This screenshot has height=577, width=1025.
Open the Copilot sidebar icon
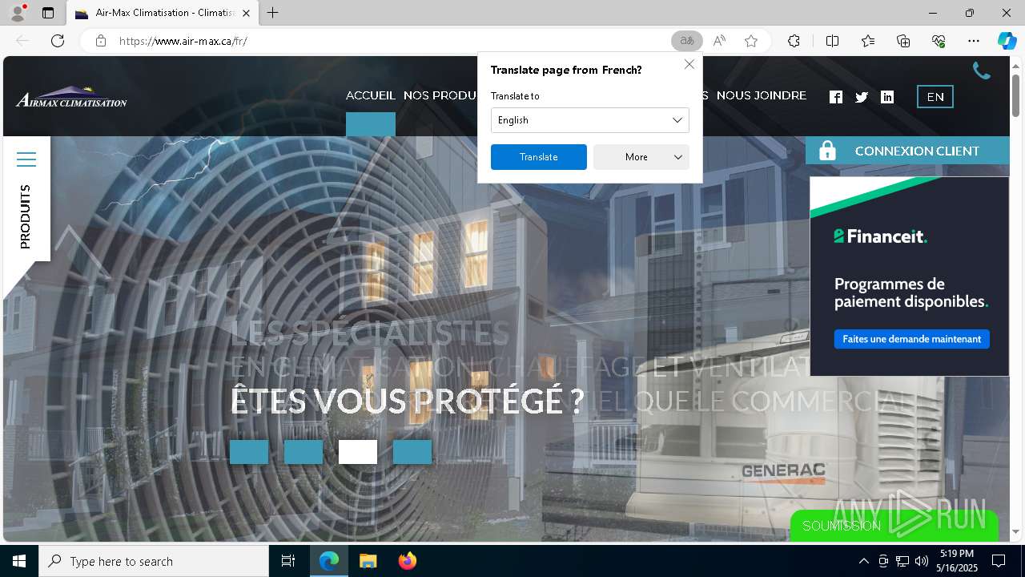click(1007, 41)
